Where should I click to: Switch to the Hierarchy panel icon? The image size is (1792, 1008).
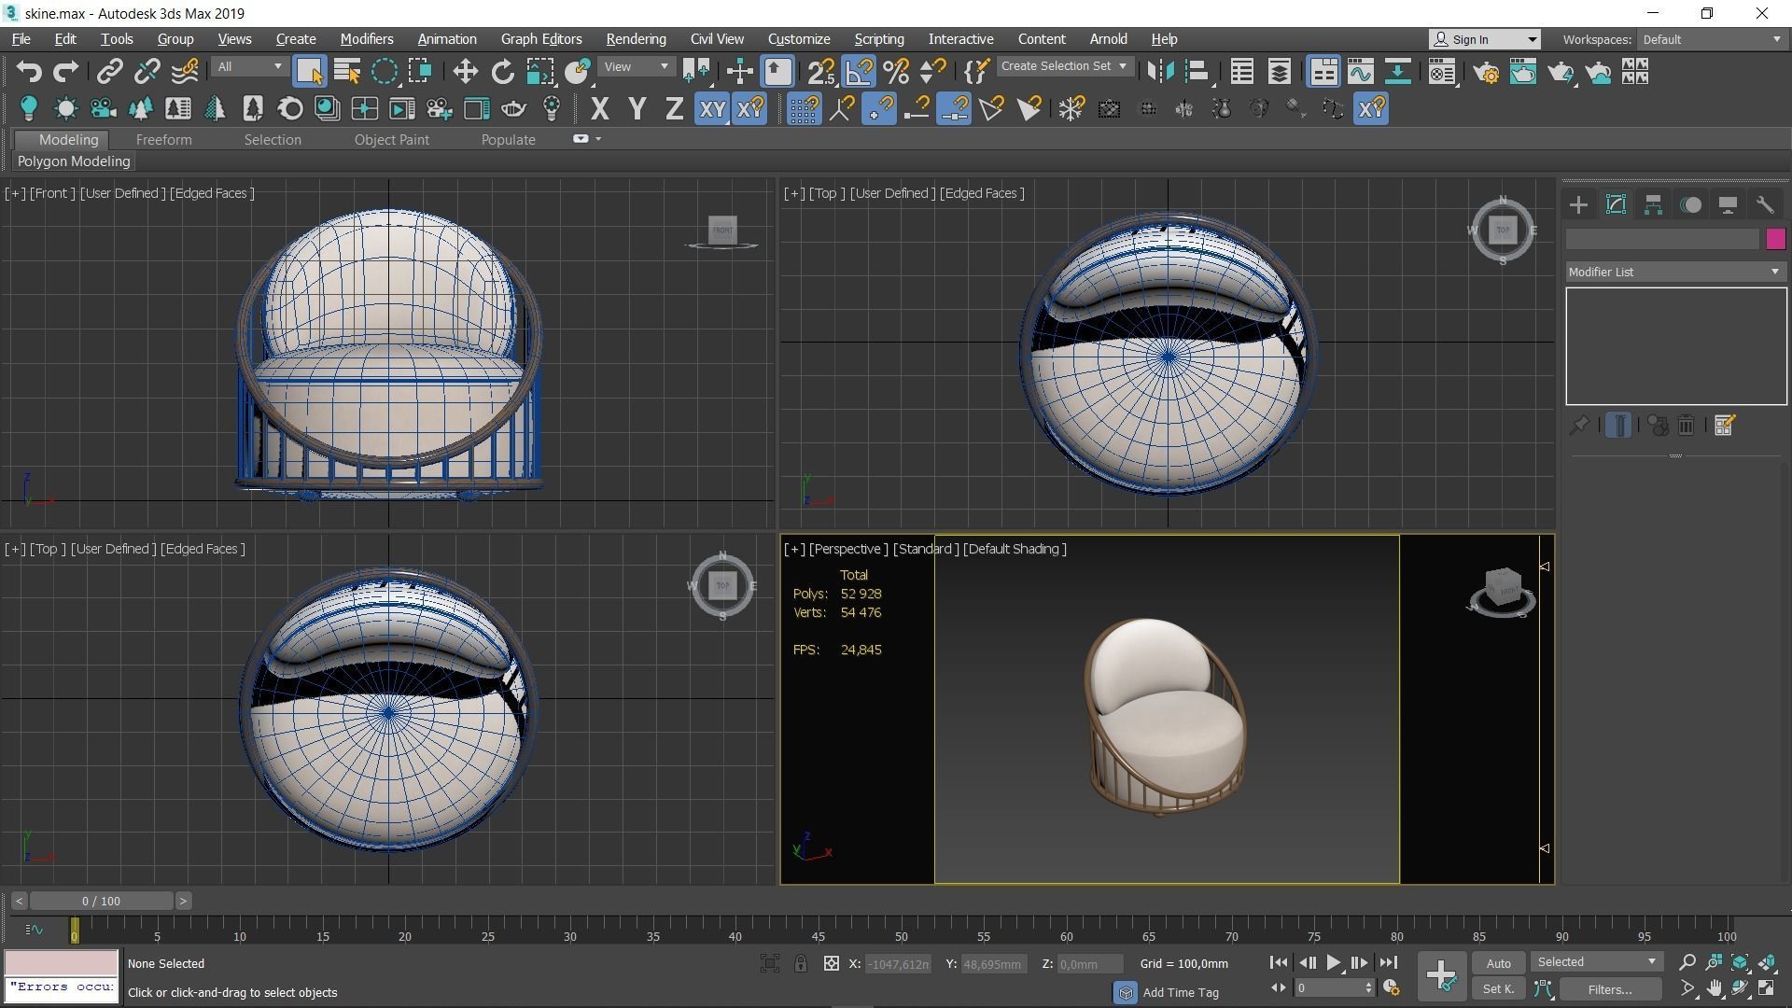click(1653, 205)
